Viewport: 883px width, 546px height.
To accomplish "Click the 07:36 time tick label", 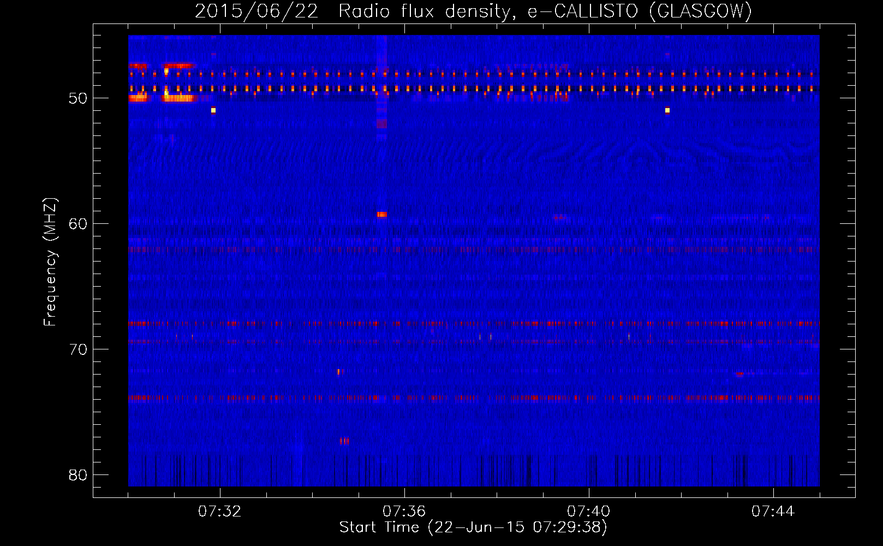I will pyautogui.click(x=404, y=512).
